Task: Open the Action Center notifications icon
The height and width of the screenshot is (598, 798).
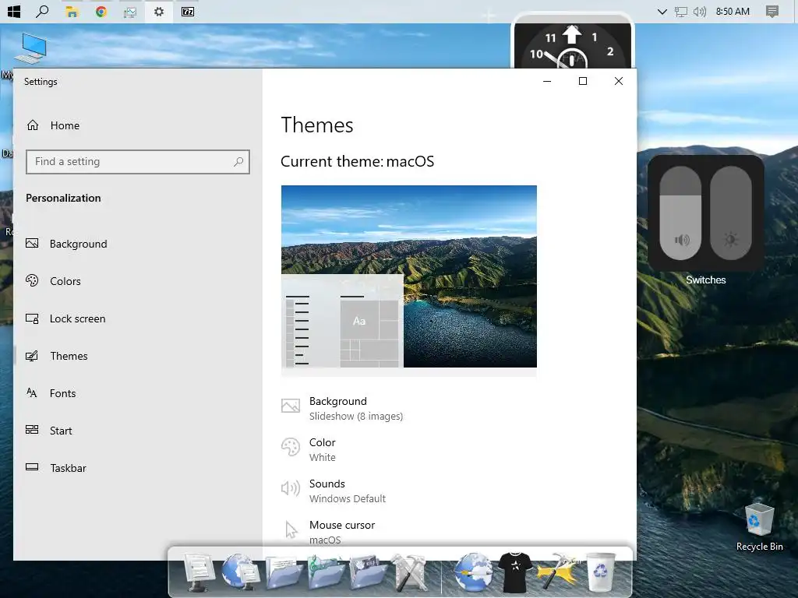Action: (x=772, y=12)
